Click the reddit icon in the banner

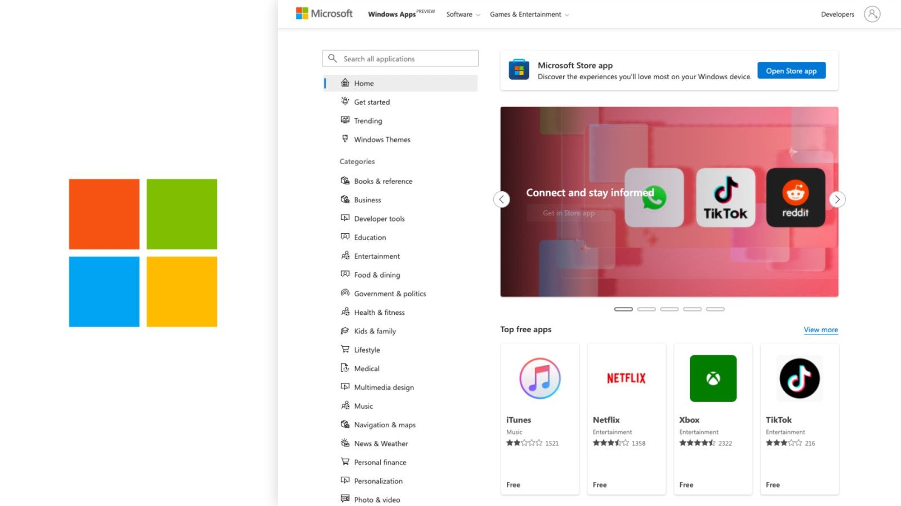[x=795, y=198]
